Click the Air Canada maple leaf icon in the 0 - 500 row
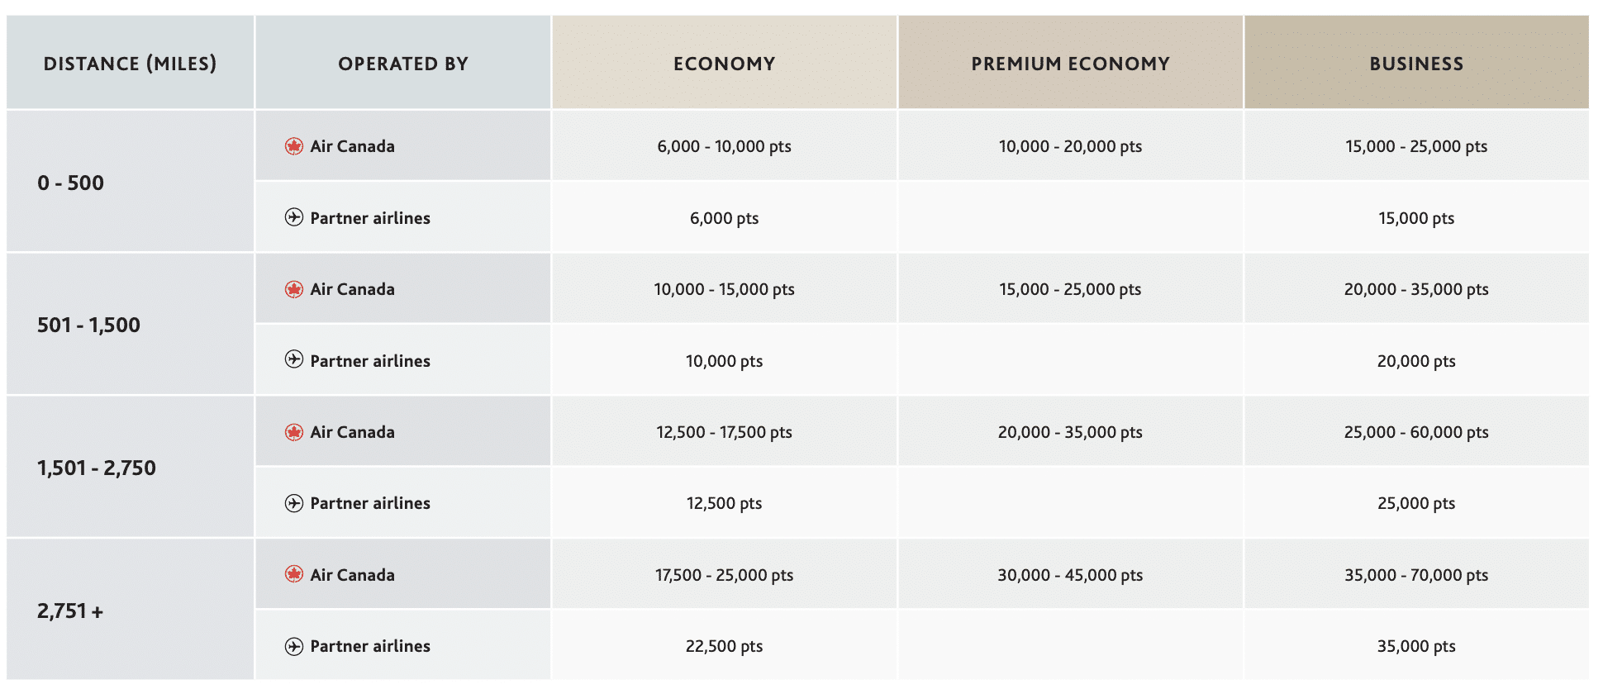The width and height of the screenshot is (1603, 689). 294,146
